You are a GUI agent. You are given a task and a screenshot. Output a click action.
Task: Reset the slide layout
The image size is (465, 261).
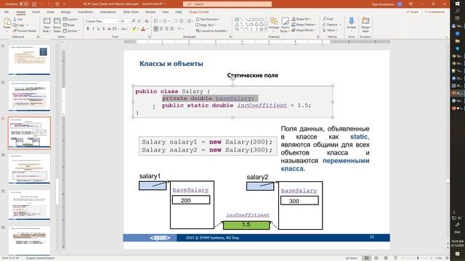click(69, 25)
